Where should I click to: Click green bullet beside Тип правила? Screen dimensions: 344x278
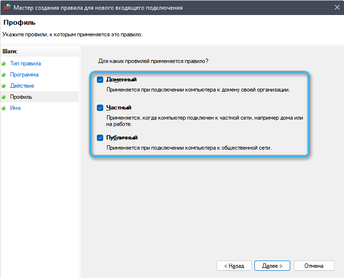4,63
